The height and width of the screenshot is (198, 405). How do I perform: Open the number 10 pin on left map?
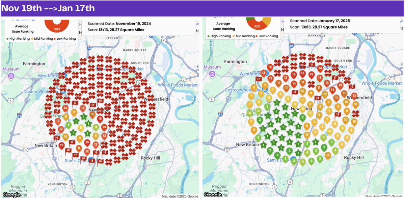pos(65,137)
